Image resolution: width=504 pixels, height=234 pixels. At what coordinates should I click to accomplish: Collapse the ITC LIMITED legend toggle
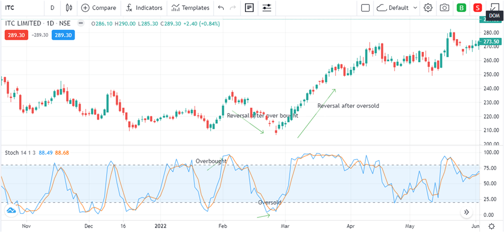pyautogui.click(x=81, y=24)
